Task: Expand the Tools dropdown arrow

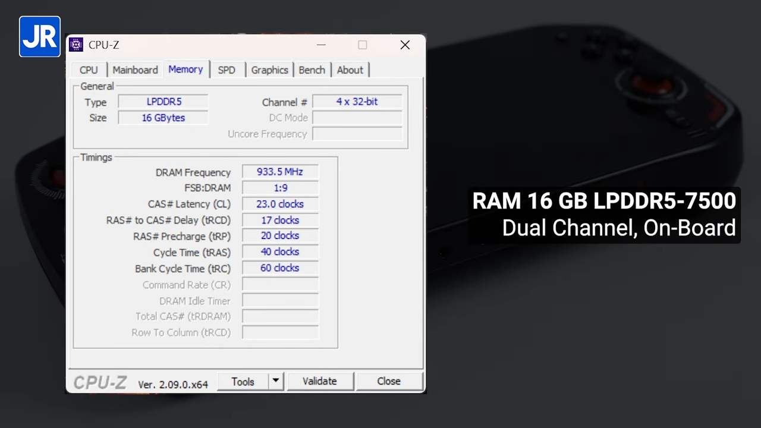Action: (276, 381)
